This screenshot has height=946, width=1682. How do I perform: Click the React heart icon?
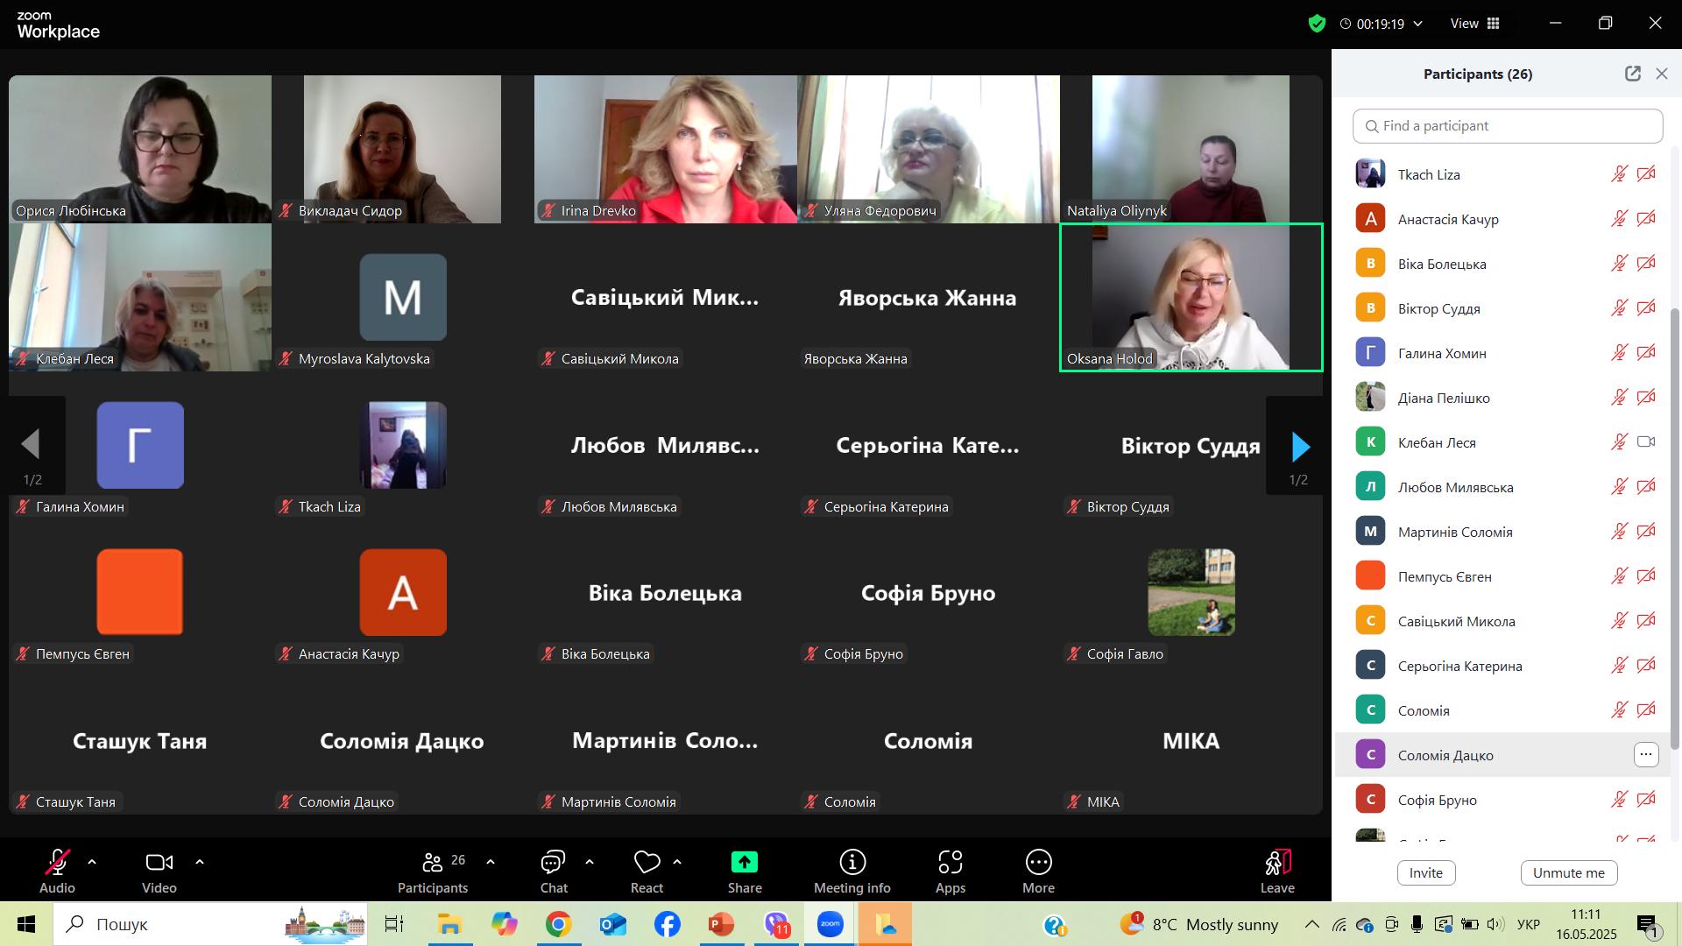(647, 863)
